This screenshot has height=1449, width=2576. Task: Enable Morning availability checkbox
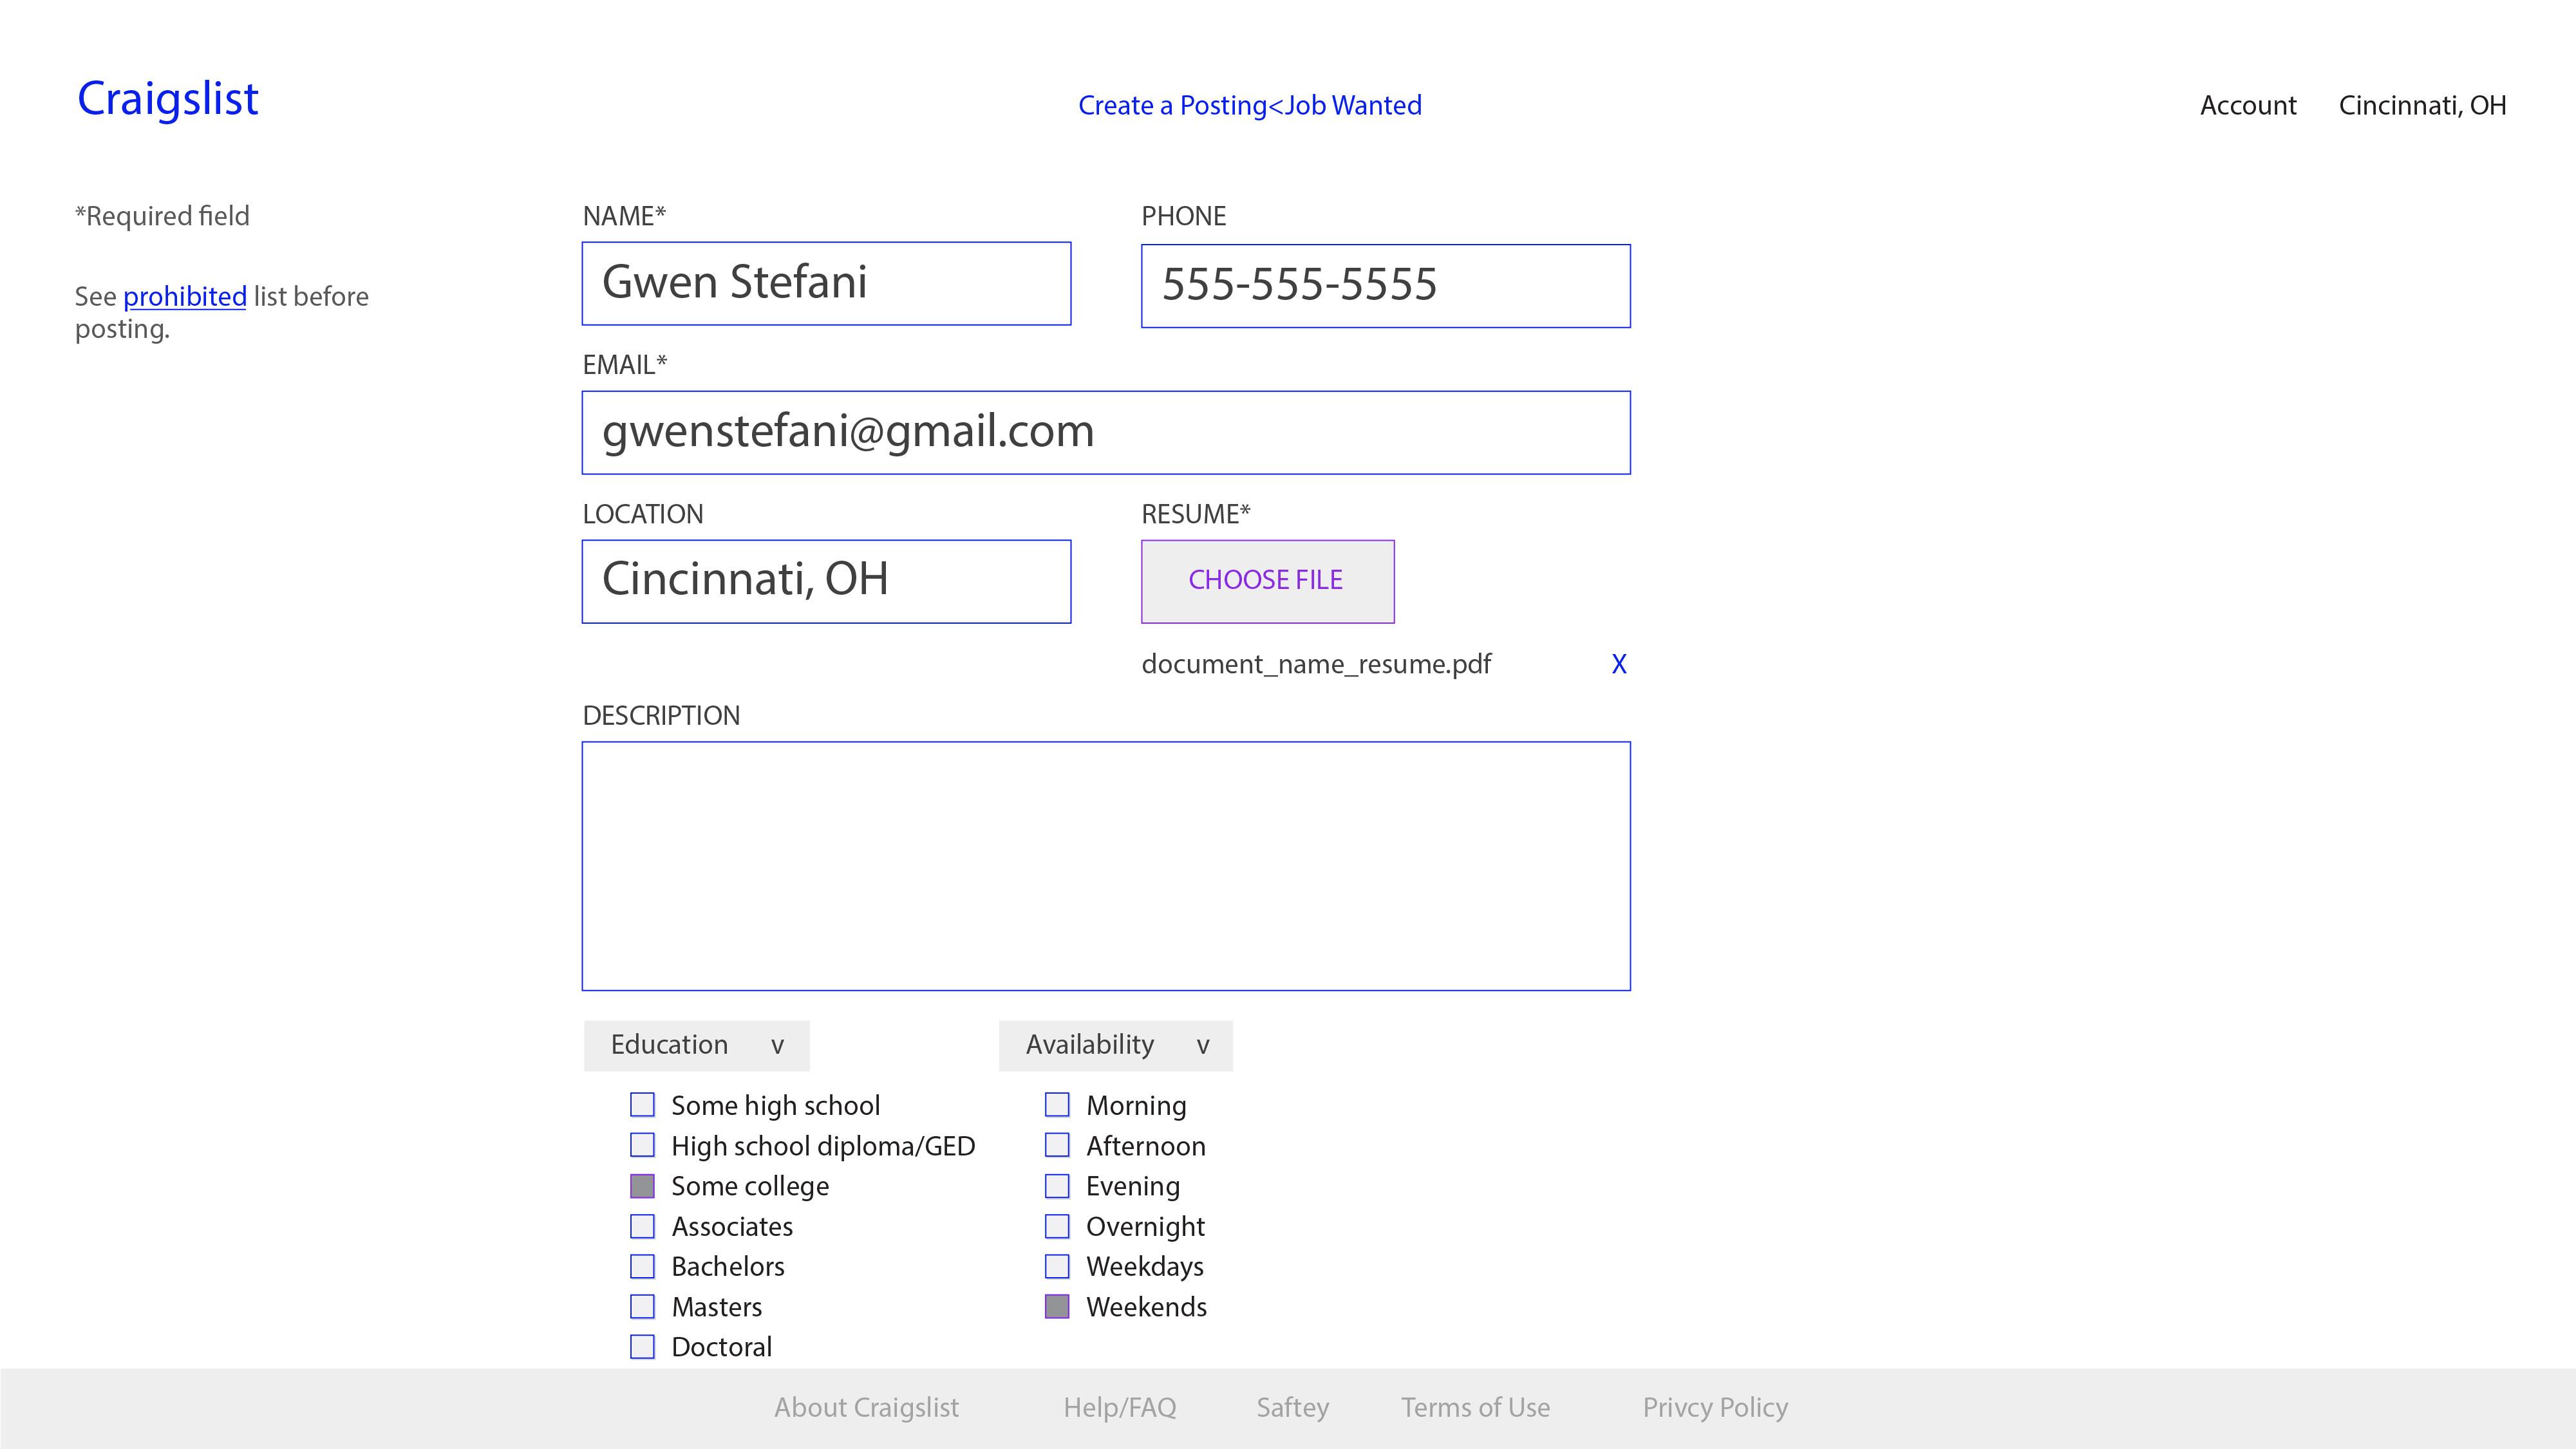click(1057, 1105)
